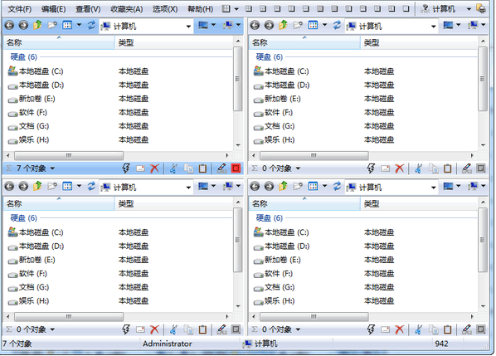Click the Paste clipboard icon in bottom-left pane
496x356 pixels.
(202, 329)
